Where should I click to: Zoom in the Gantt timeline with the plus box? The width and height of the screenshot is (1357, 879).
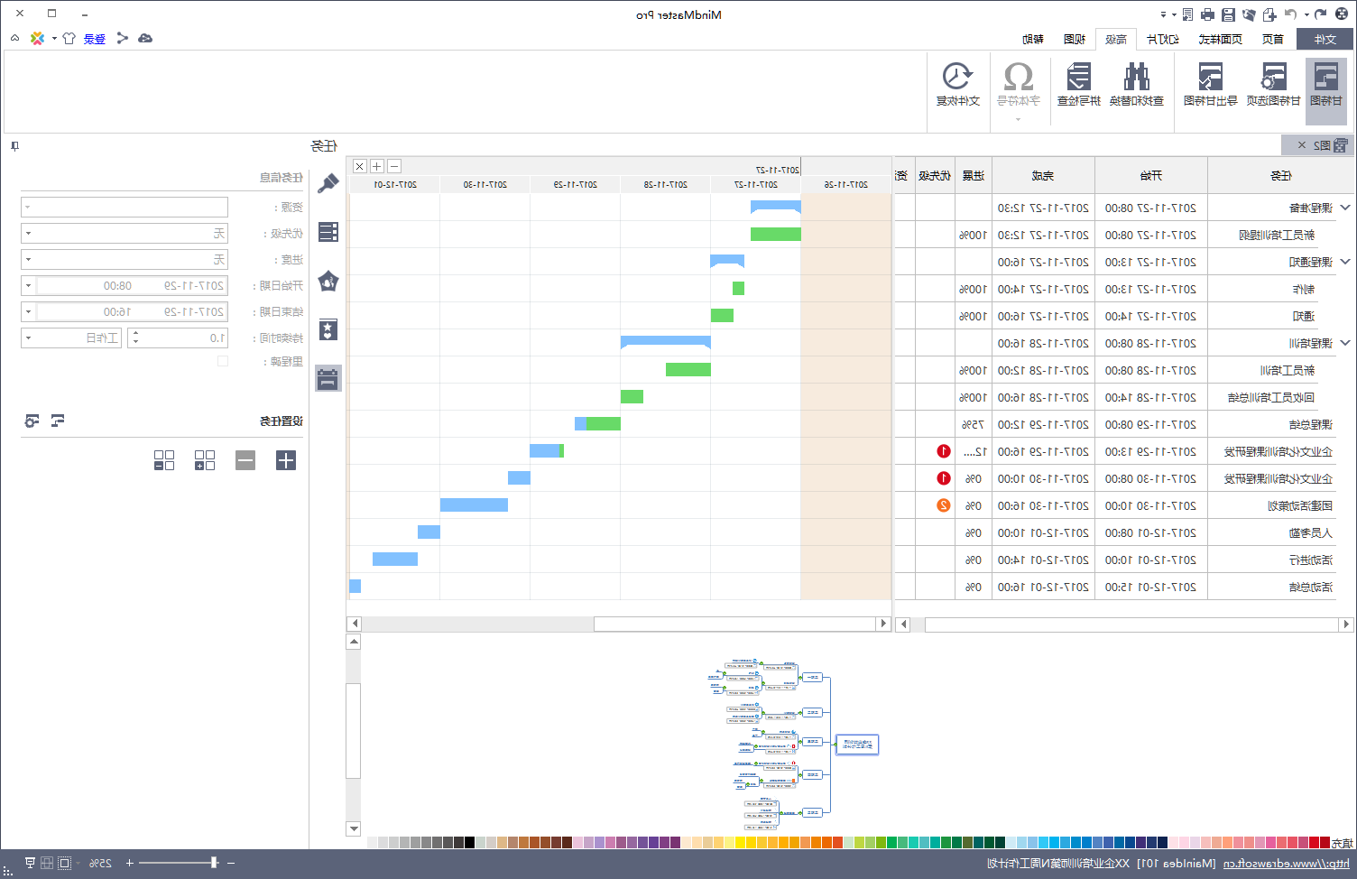click(x=377, y=166)
